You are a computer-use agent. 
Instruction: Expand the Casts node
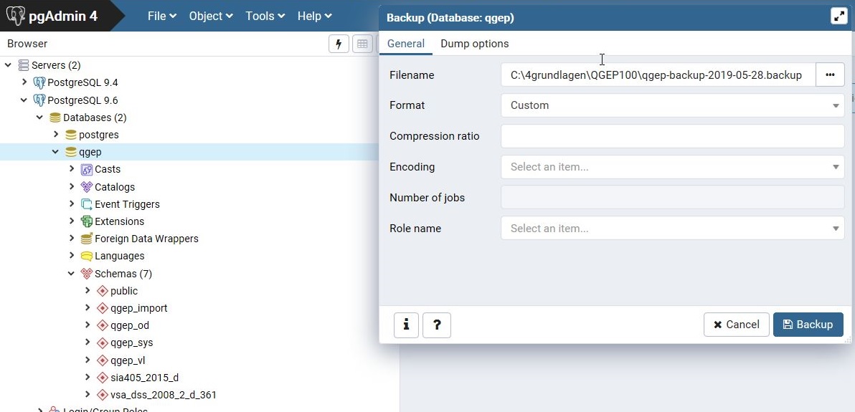(x=72, y=169)
